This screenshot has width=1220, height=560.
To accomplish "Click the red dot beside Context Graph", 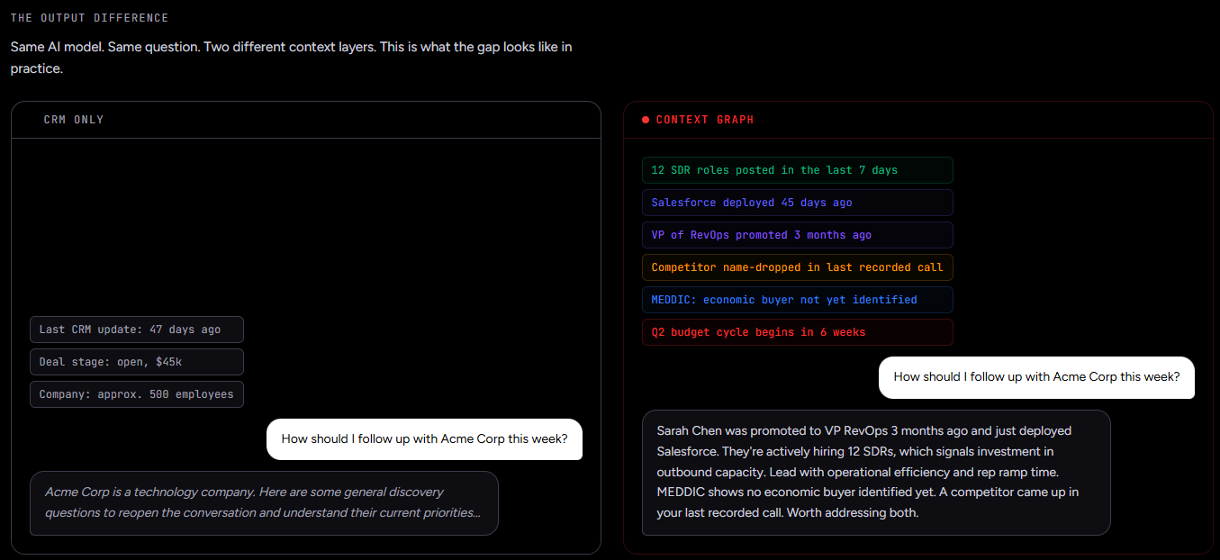I will (x=646, y=120).
